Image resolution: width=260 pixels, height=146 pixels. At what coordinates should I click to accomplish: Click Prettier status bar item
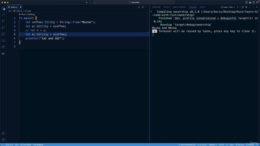coord(250,144)
